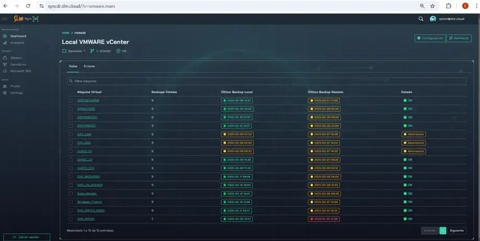Check the box for SRV_CAM row
This screenshot has width=480, height=241.
click(x=70, y=134)
